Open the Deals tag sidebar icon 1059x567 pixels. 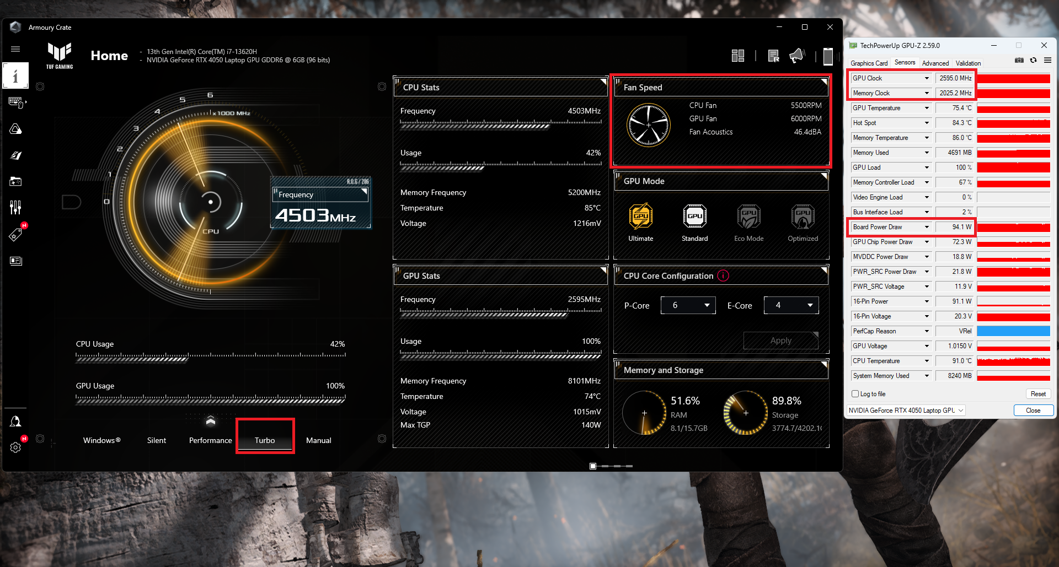[15, 234]
